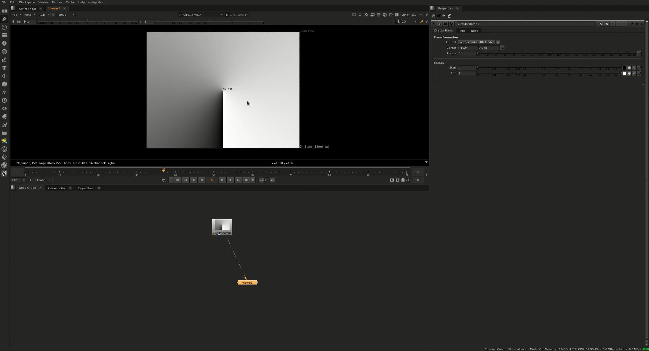The height and width of the screenshot is (351, 649).
Task: Open the Particles nodes menu icon
Action: click(x=4, y=92)
